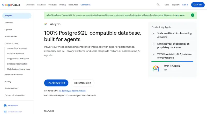Open the Support link

pyautogui.click(x=176, y=5)
